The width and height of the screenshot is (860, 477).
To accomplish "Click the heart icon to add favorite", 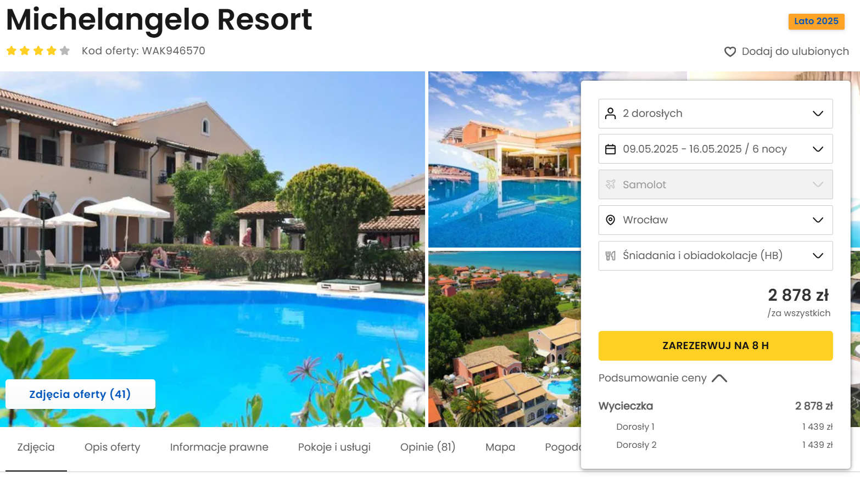I will coord(730,52).
